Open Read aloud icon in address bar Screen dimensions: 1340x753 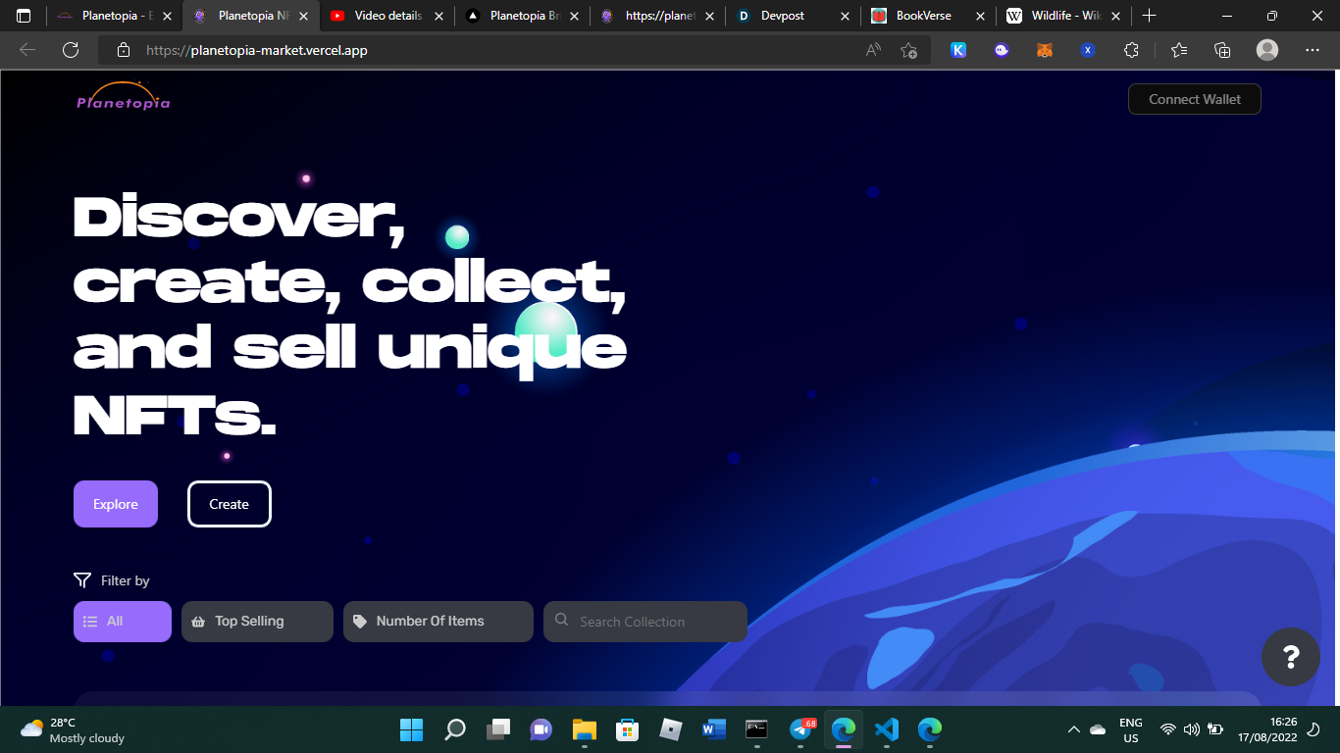[x=873, y=50]
